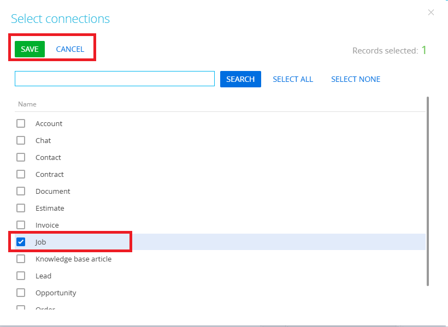Enable the Chat connection checkbox
448x327 pixels.
tap(21, 140)
